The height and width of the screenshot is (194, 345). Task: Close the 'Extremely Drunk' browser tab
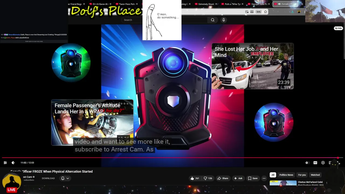(216, 4)
